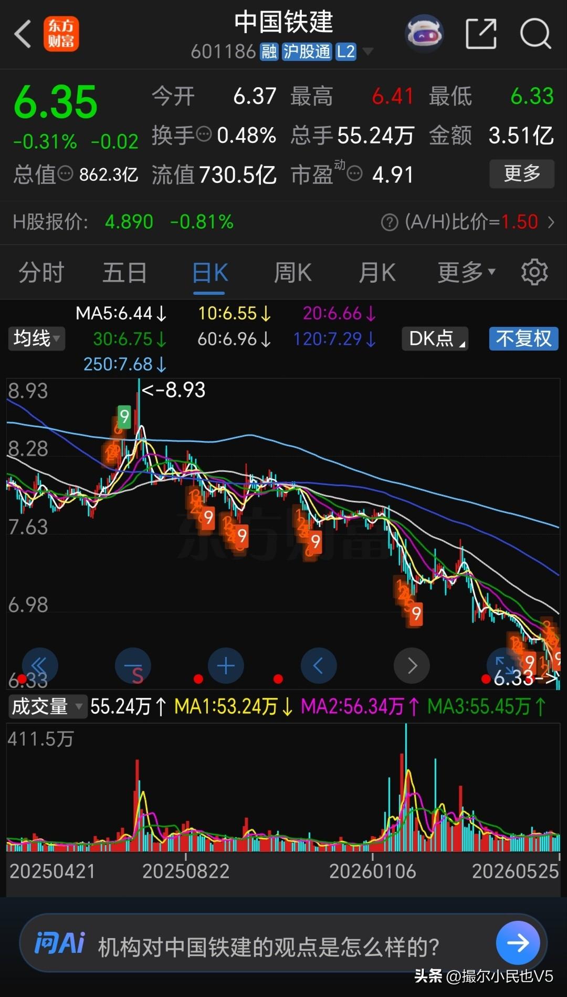
Task: Move chart left with the left arrow button
Action: [319, 666]
